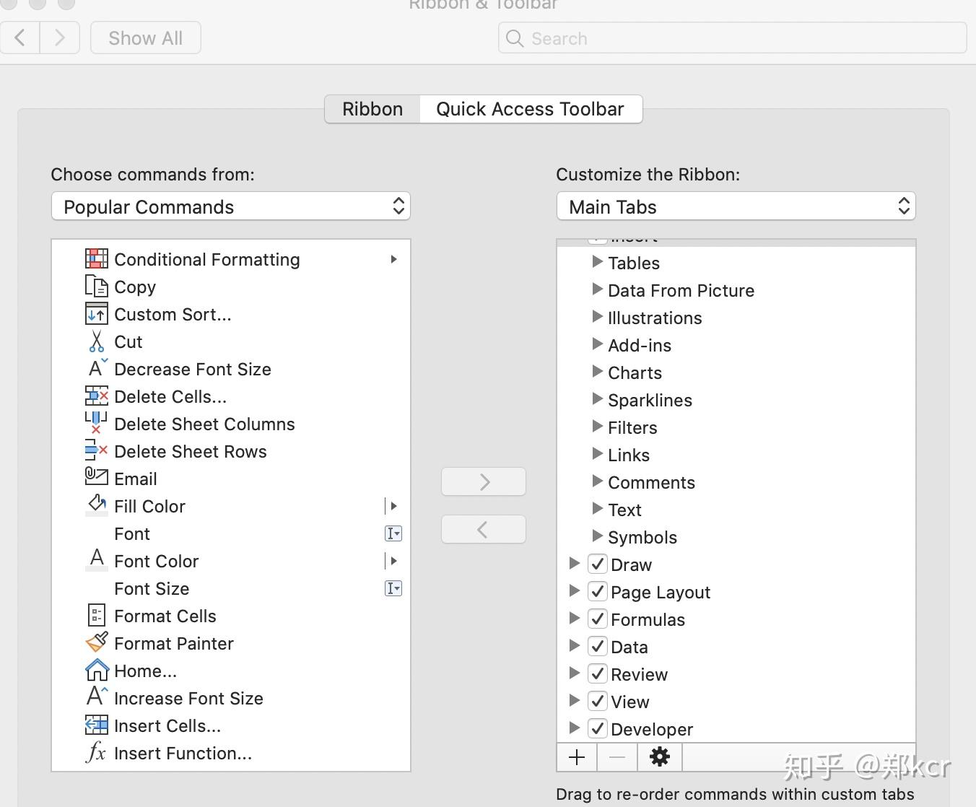Image resolution: width=976 pixels, height=807 pixels.
Task: Switch to the Quick Access Toolbar tab
Action: (530, 108)
